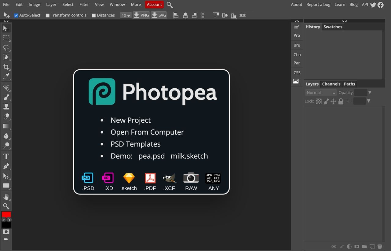The width and height of the screenshot is (391, 251).
Task: Pick the Lasso Select tool
Action: (6, 48)
